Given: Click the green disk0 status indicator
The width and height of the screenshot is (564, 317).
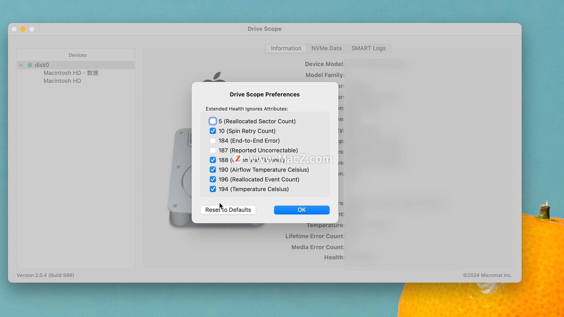Looking at the screenshot, I should 30,65.
